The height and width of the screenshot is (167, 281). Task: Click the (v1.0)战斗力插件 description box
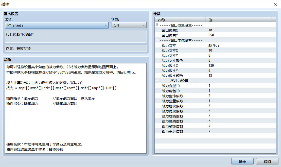tap(76, 37)
